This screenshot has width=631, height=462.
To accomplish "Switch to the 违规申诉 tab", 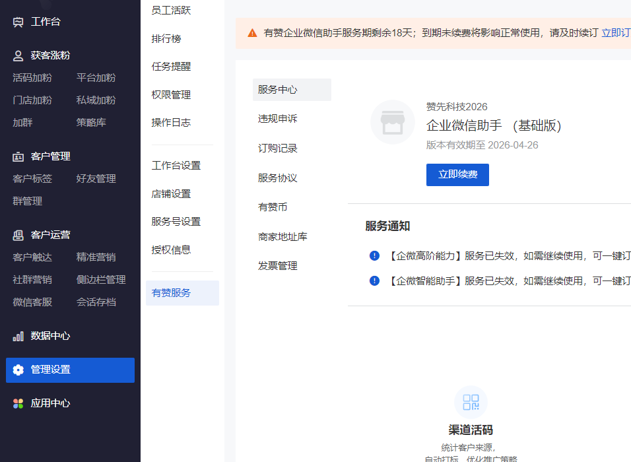I will coord(278,119).
